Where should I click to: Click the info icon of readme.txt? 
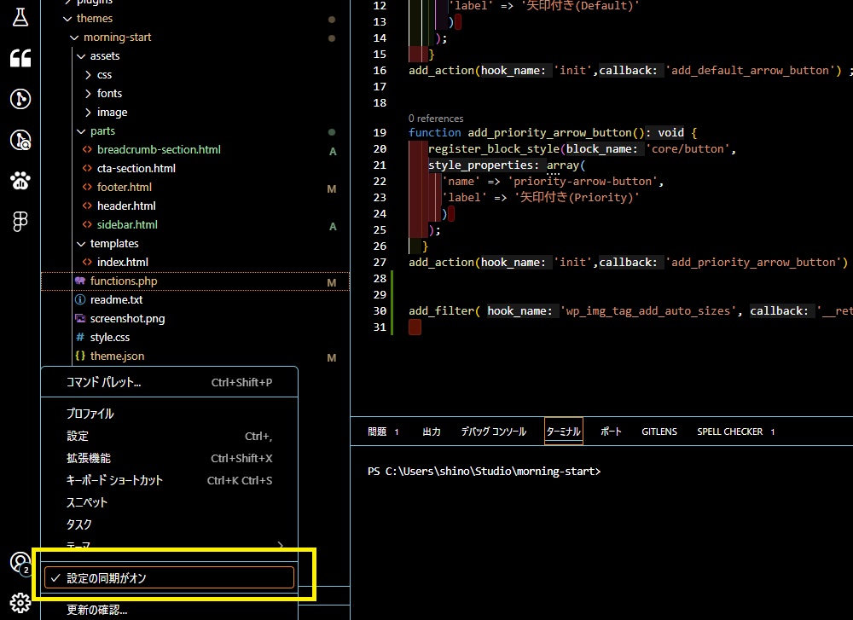80,299
